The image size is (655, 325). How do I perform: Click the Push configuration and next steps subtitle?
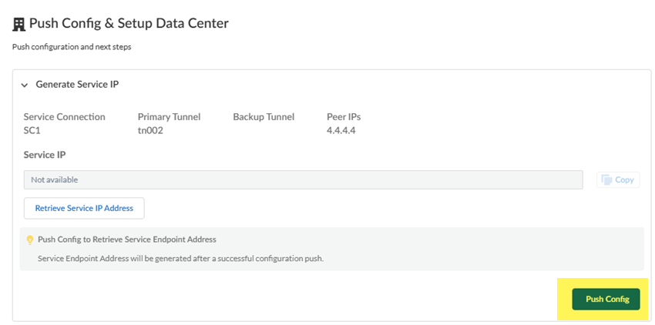(x=72, y=47)
